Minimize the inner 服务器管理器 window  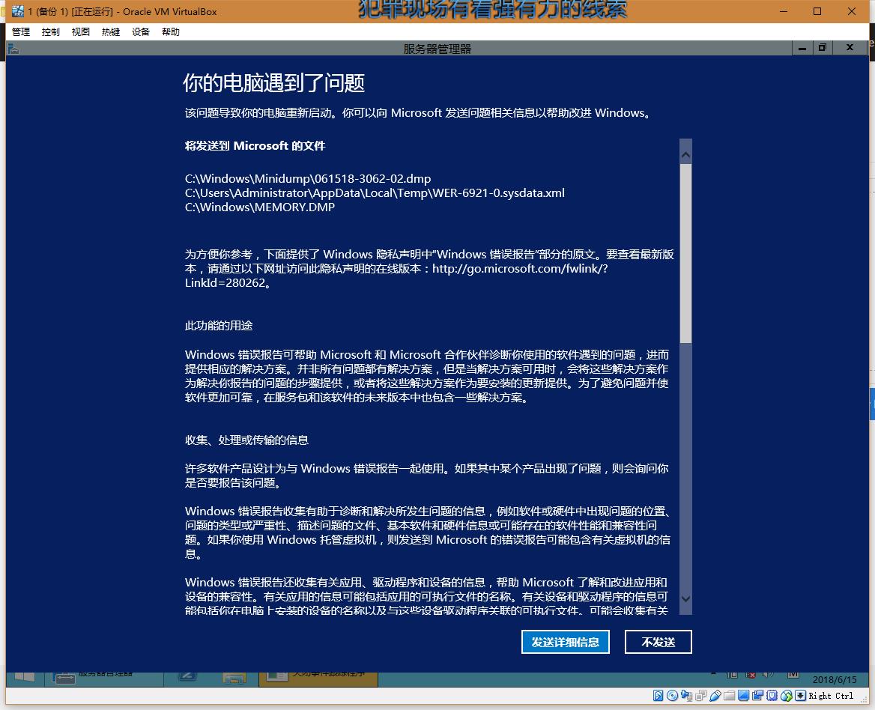[x=802, y=48]
